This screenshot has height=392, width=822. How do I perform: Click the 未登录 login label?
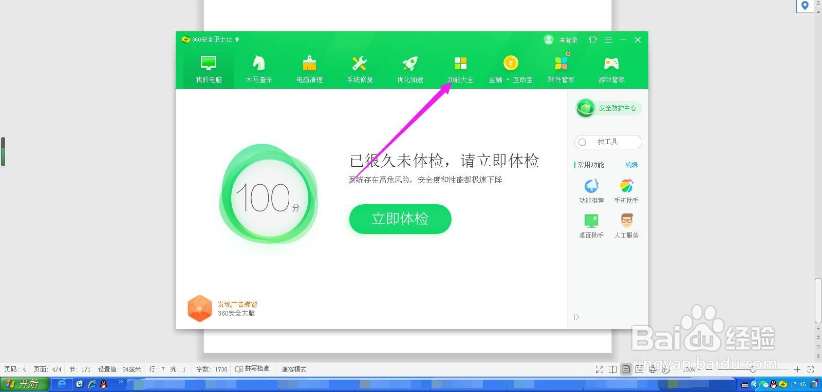point(568,40)
